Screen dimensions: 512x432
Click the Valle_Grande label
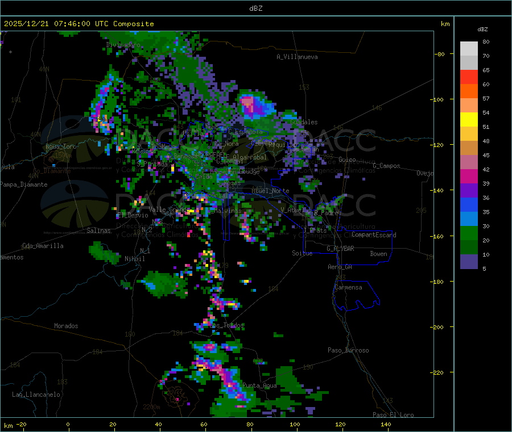tap(169, 209)
